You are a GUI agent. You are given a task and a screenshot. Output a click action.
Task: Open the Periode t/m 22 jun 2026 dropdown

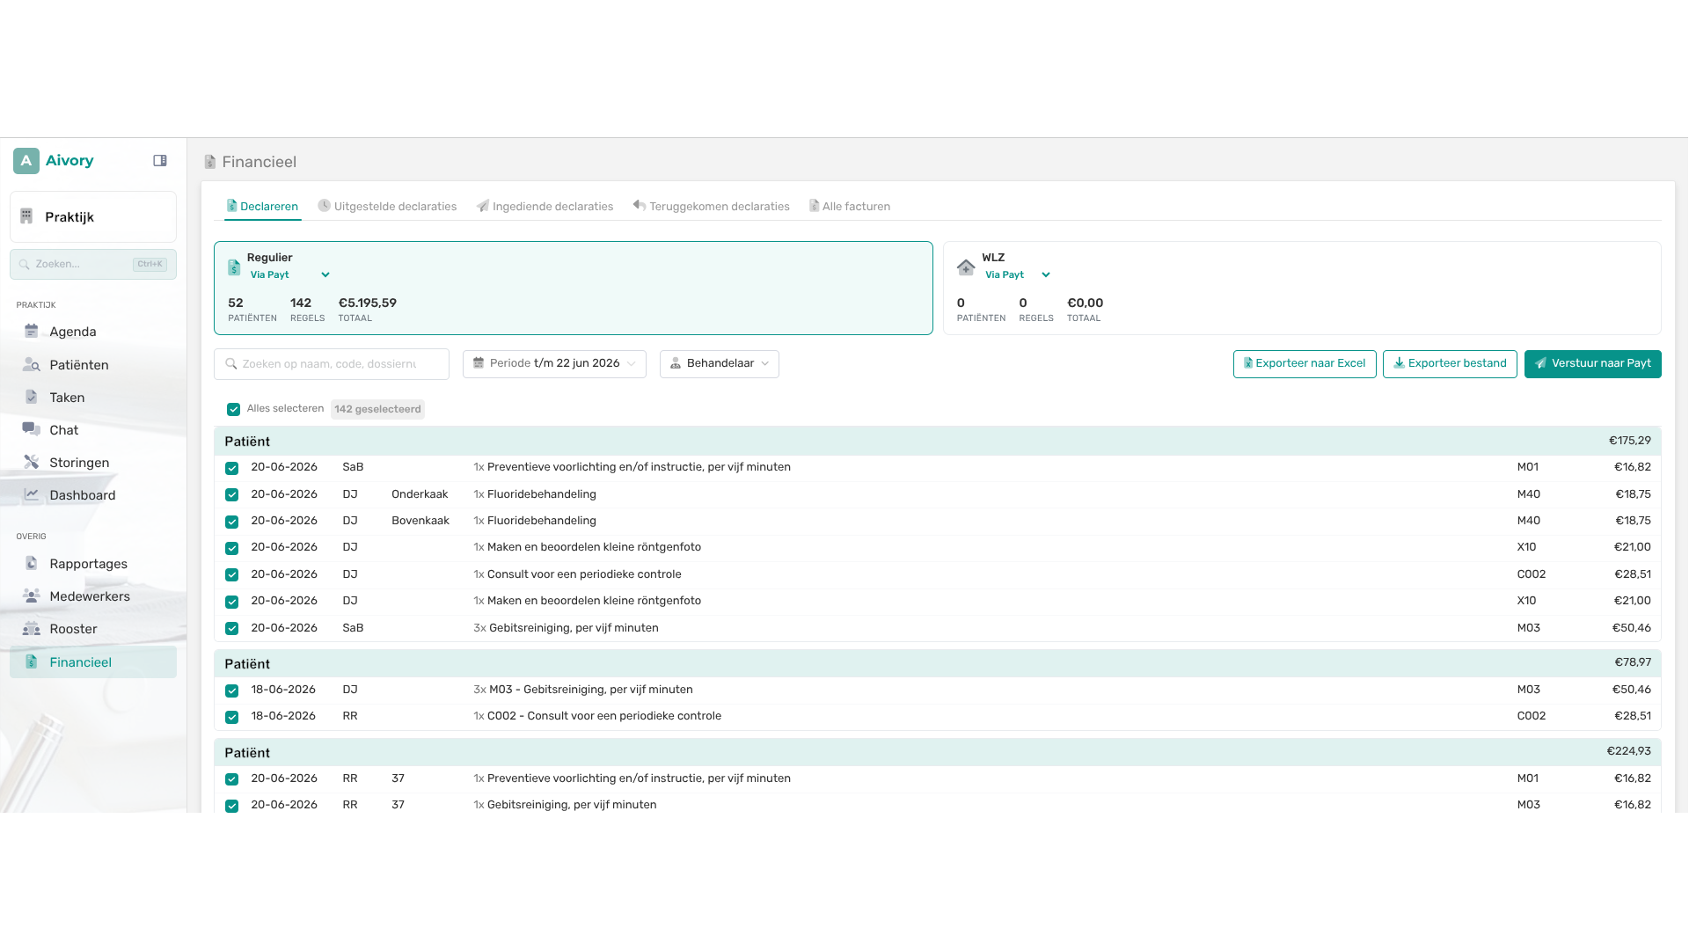point(554,363)
